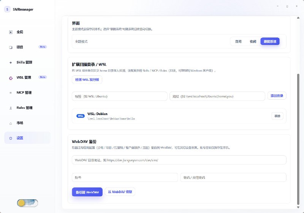Click the 设置 gear icon
Screen dimensions: 304x213
[x=11, y=138]
